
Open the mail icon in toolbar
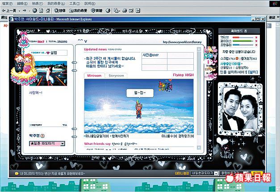(x=117, y=11)
